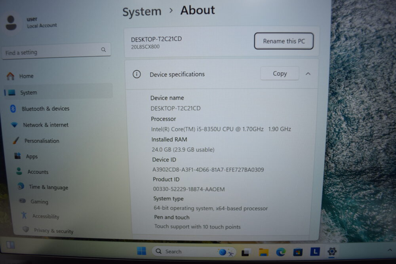Open the Widgets icon on the taskbar
This screenshot has height=264, width=396.
10,245
